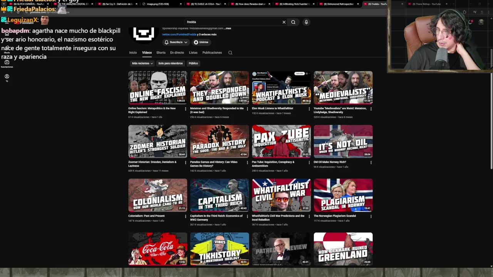Filter videos by Solo para miembros
This screenshot has height=277, width=493.
click(170, 63)
